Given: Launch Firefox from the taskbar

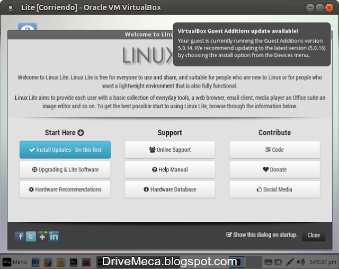Looking at the screenshot, I should tap(48, 262).
